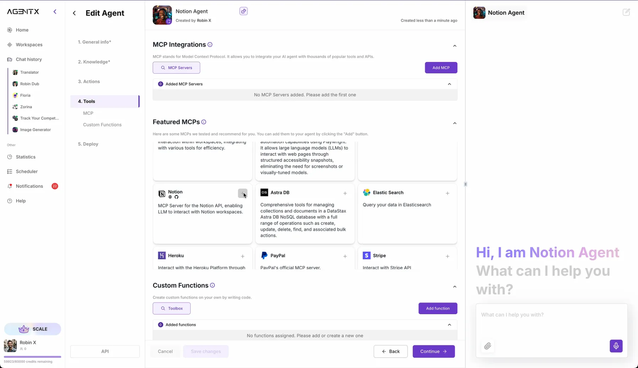Click the Continue button
Screen dimensions: 638x368
tap(434, 351)
